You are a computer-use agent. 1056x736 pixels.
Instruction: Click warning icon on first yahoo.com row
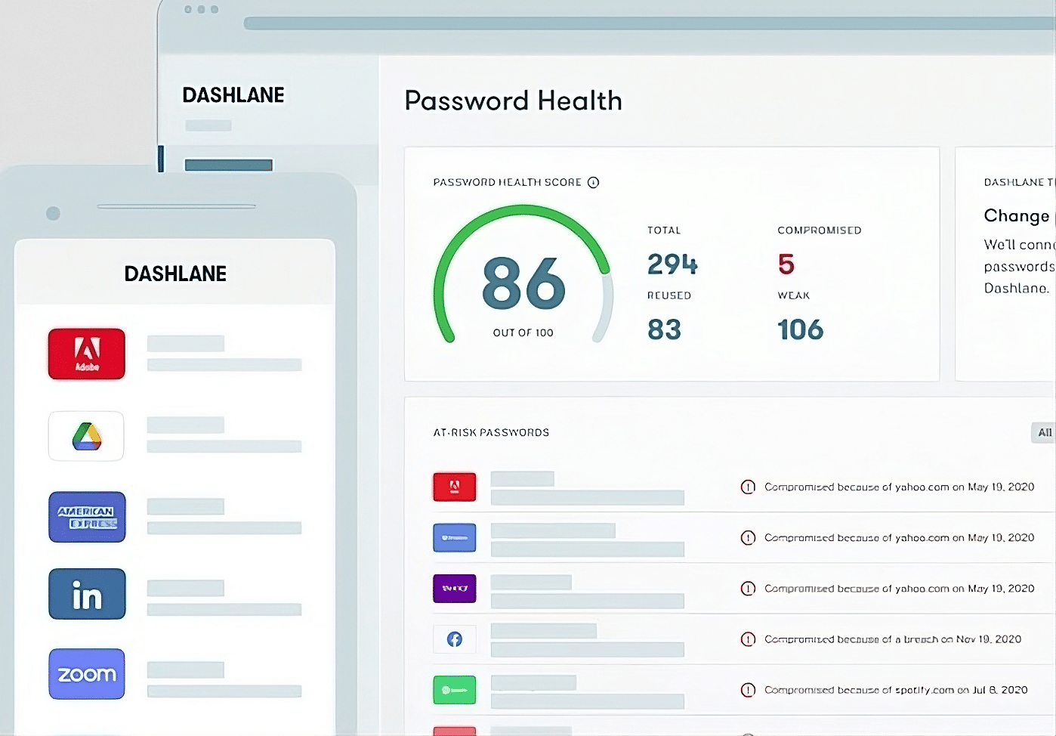748,487
